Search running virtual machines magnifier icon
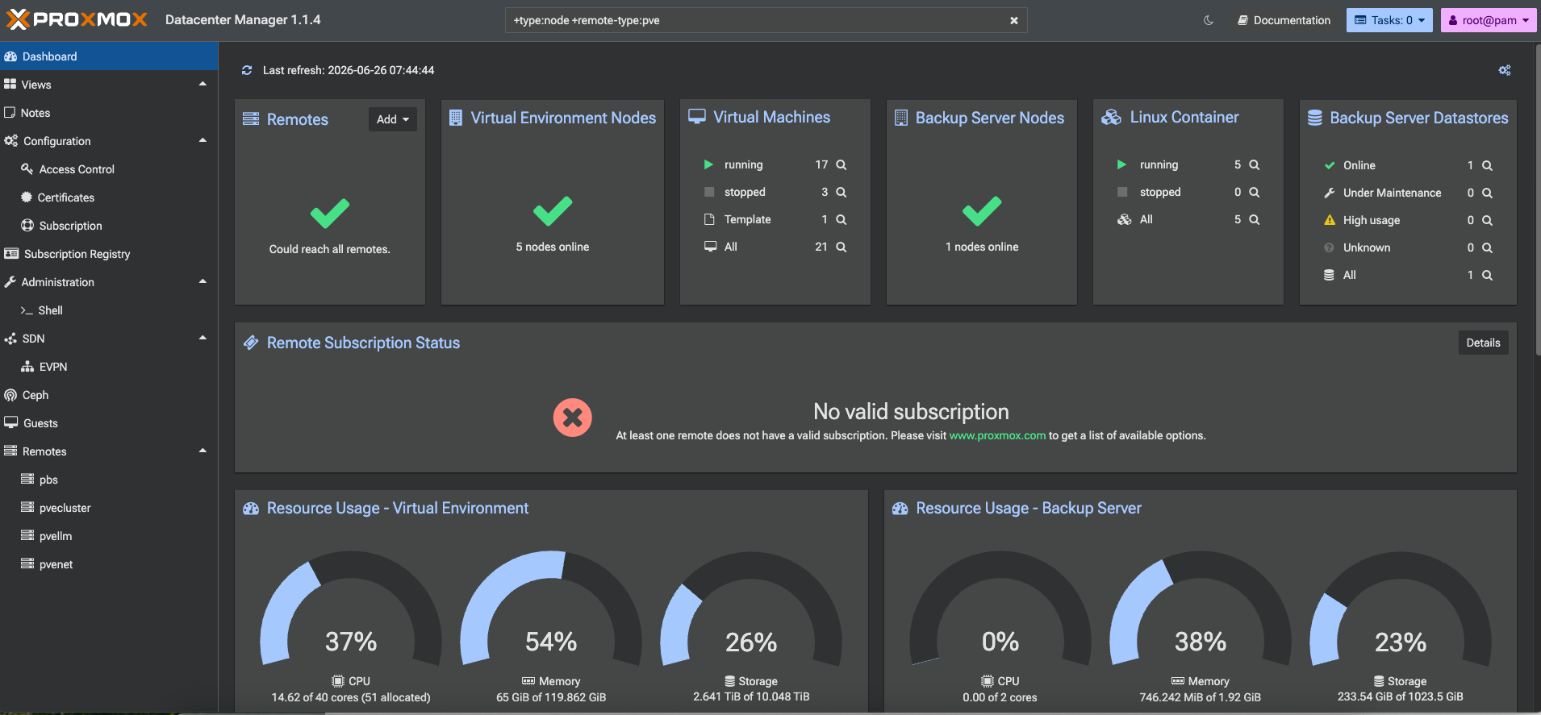This screenshot has width=1541, height=715. (841, 164)
